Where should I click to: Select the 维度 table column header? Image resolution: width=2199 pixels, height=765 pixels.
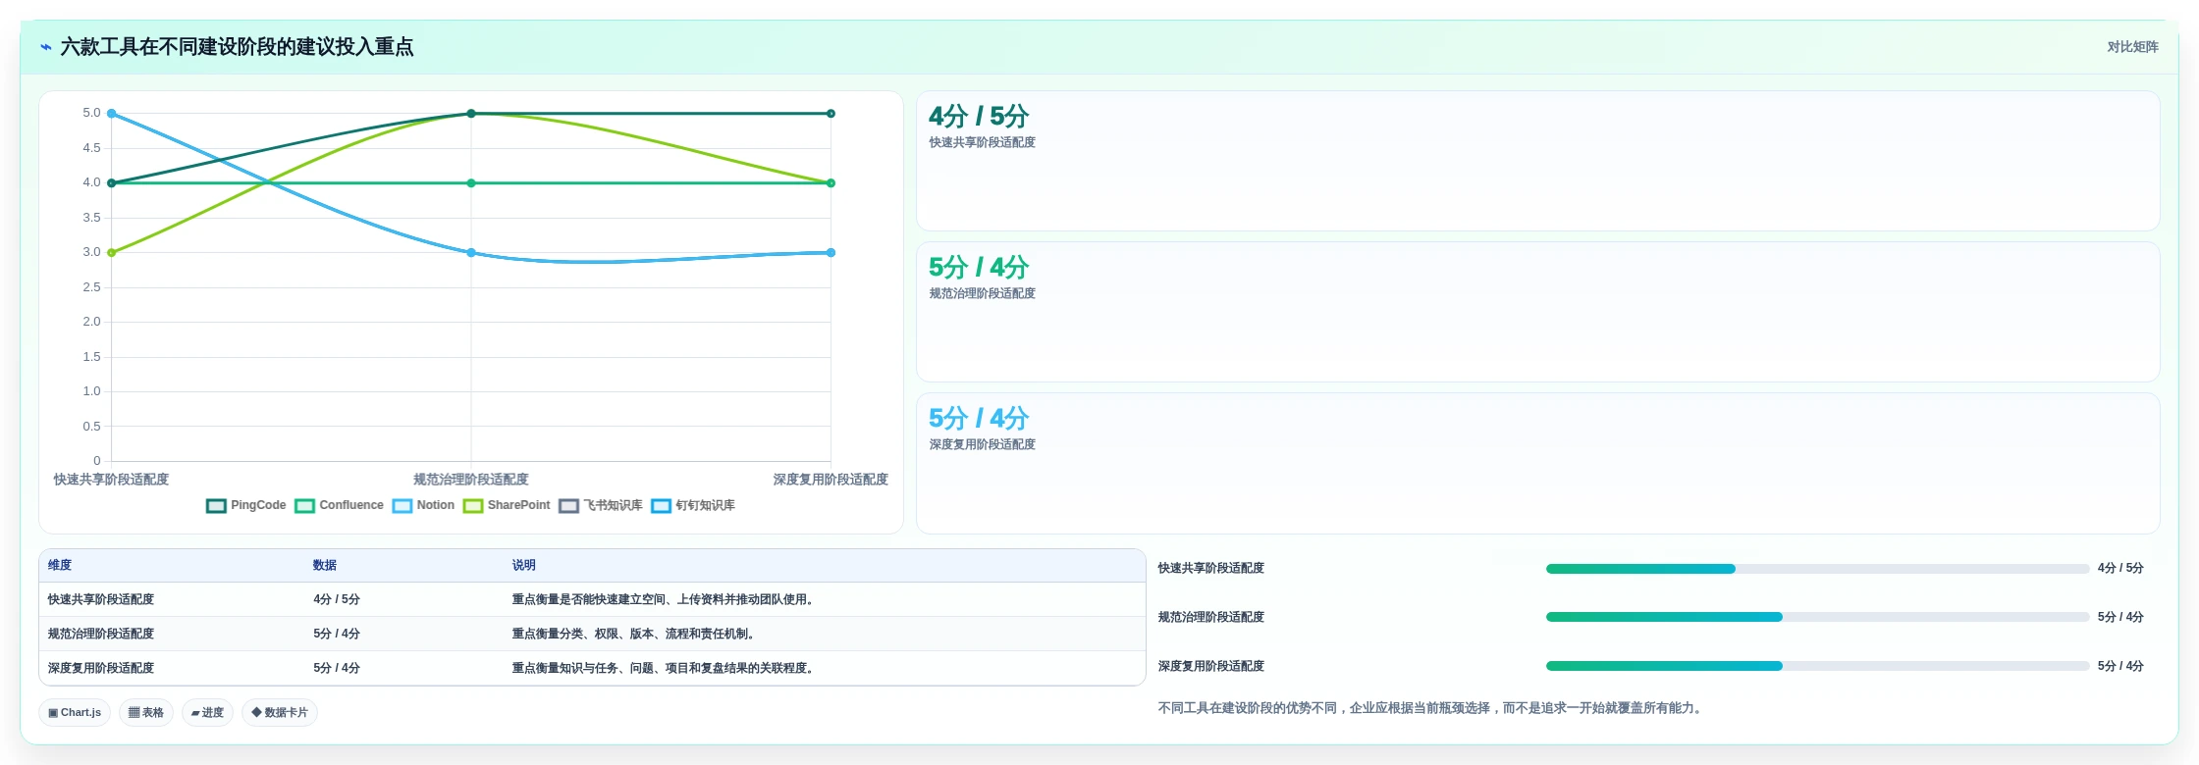(60, 565)
